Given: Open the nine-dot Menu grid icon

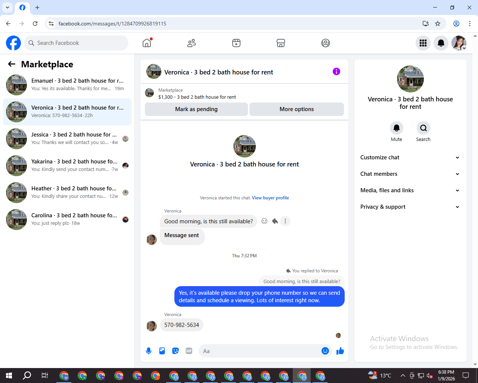Looking at the screenshot, I should click(423, 43).
